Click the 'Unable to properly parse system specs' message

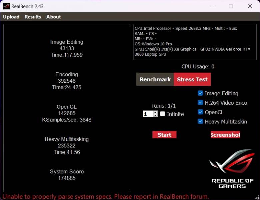coord(106,197)
